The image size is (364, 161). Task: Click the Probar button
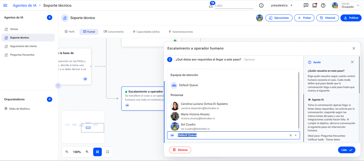[x=304, y=18]
